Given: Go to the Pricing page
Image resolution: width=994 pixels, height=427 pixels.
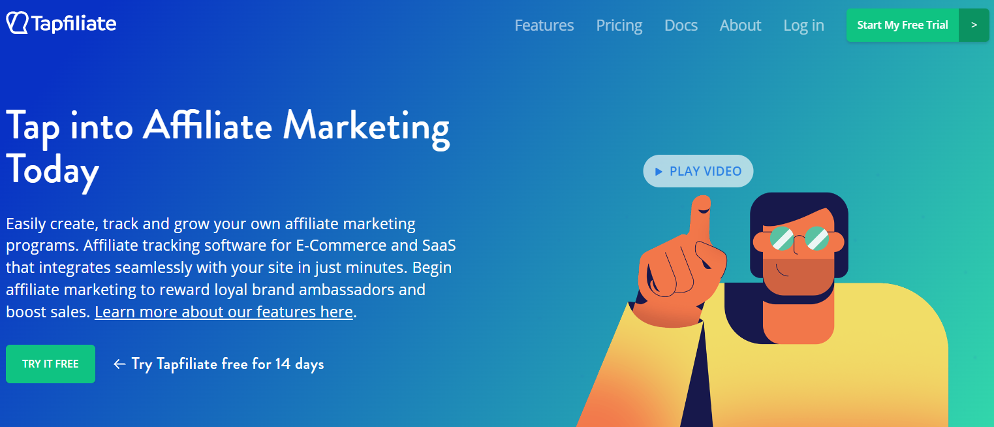Looking at the screenshot, I should (619, 25).
